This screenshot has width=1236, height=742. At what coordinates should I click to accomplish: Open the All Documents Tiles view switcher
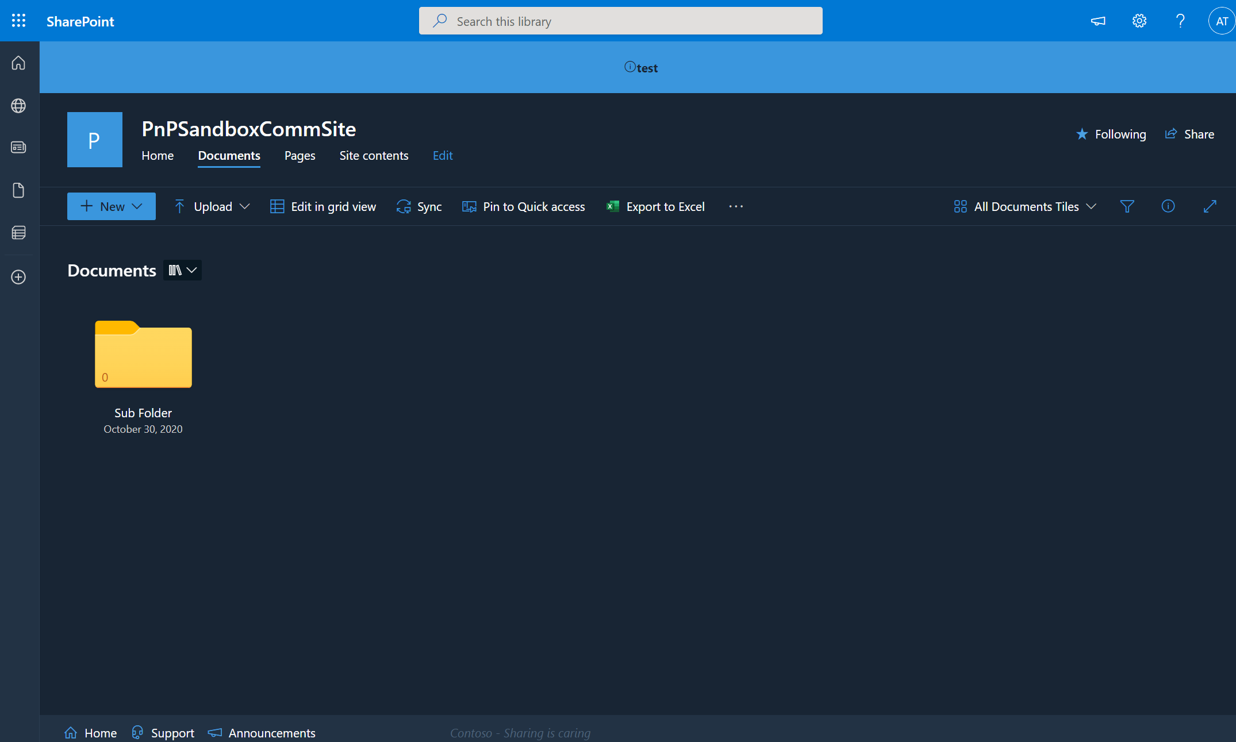pyautogui.click(x=1025, y=206)
